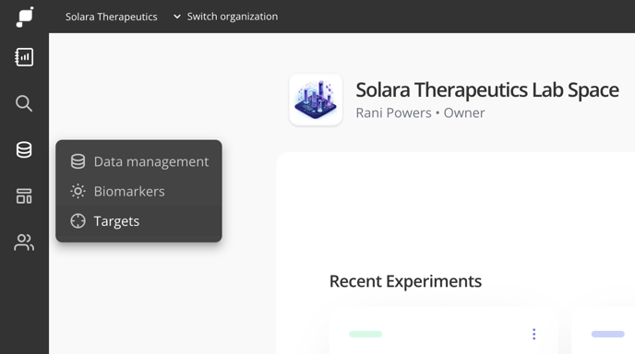Choose Biomarkers in the flyout menu

tap(138, 191)
